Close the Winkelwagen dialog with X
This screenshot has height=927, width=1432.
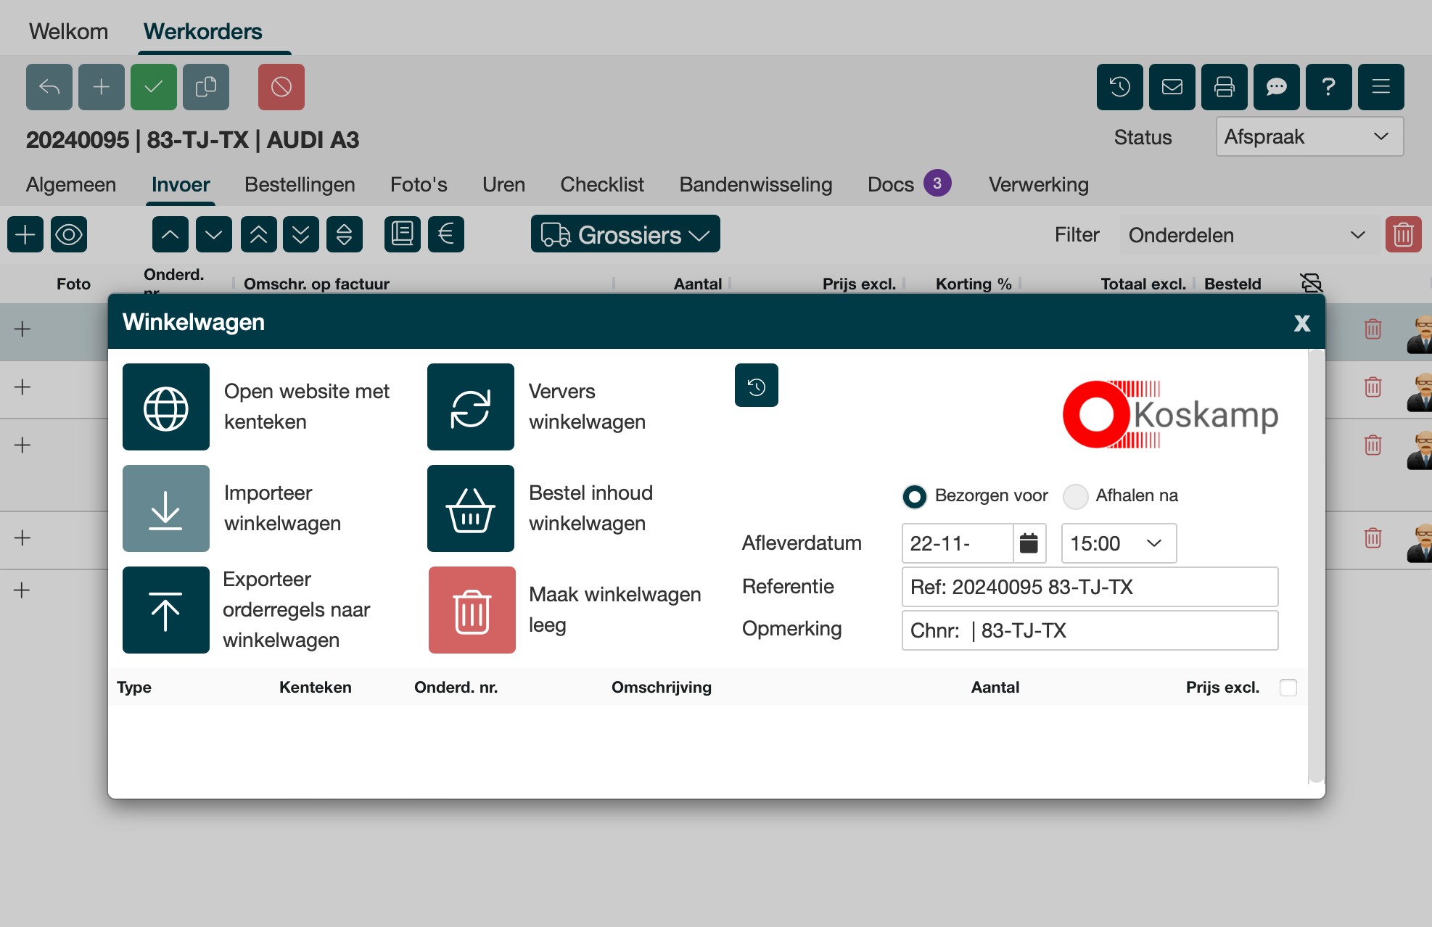tap(1301, 323)
